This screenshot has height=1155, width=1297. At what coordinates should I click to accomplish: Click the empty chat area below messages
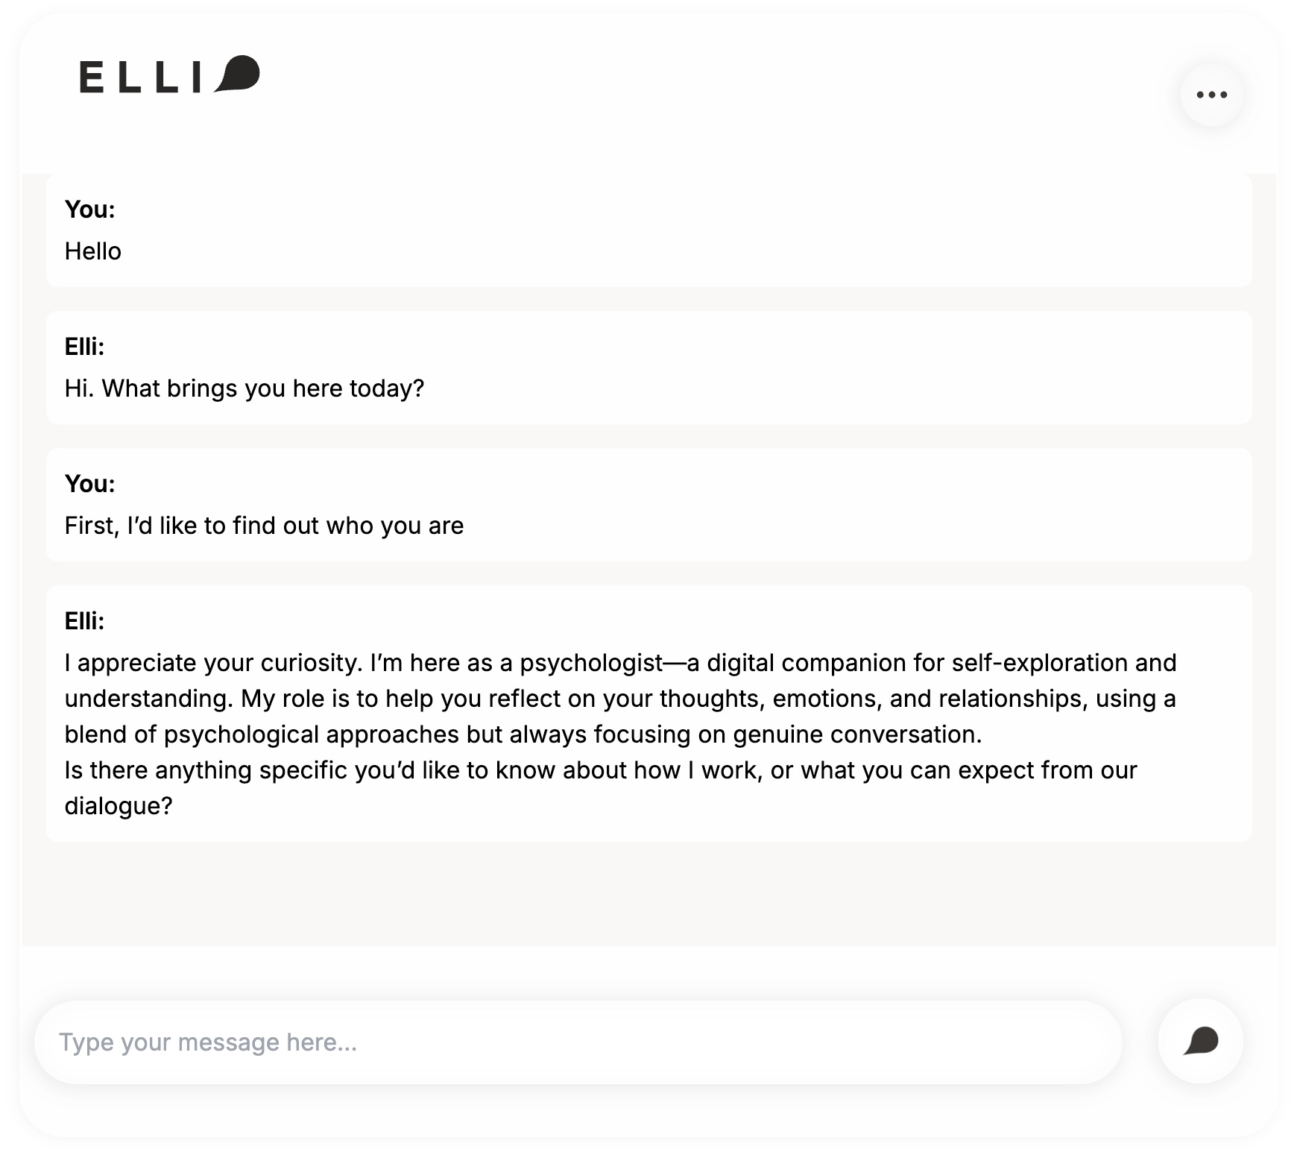tap(648, 895)
